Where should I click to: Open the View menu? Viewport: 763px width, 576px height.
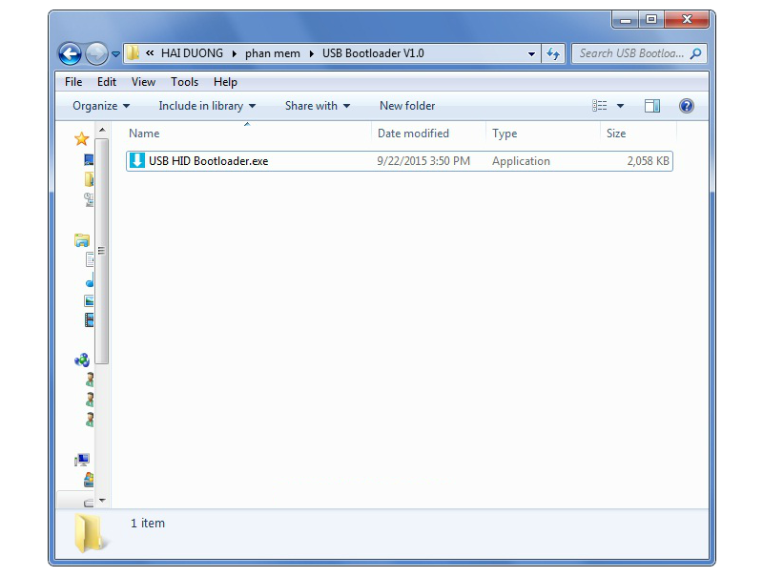pos(143,82)
